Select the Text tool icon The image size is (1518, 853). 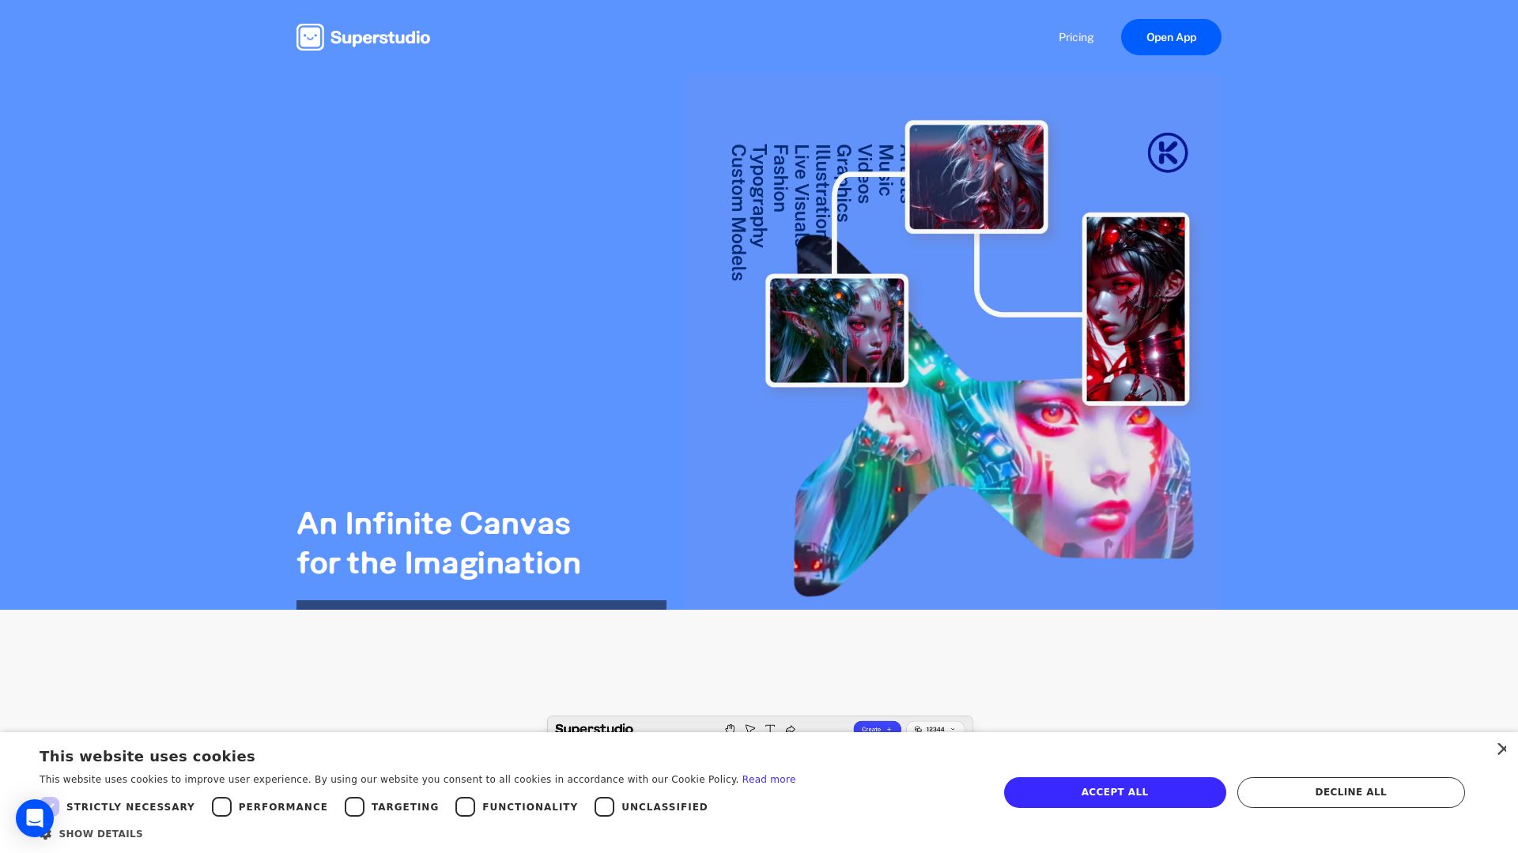pyautogui.click(x=770, y=729)
